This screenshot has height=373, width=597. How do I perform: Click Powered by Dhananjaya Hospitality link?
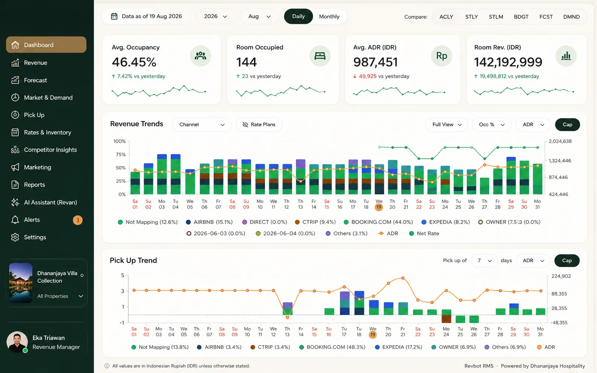point(543,366)
